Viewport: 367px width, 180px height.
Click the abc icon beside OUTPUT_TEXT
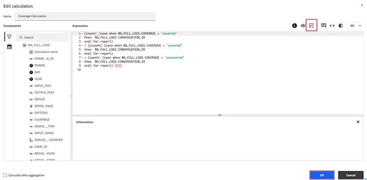(31, 93)
